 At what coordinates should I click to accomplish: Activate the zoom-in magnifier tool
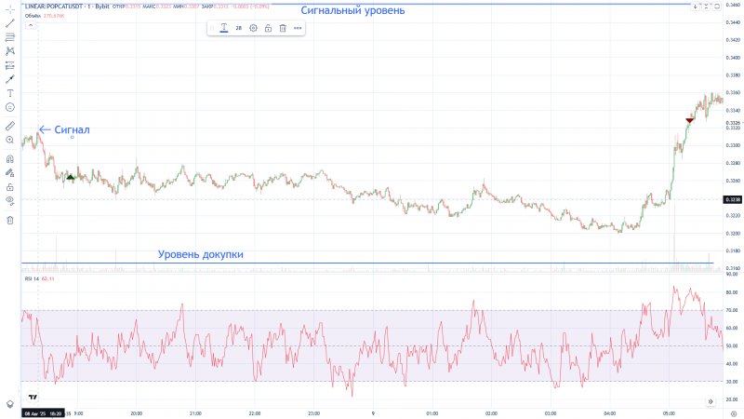click(10, 141)
